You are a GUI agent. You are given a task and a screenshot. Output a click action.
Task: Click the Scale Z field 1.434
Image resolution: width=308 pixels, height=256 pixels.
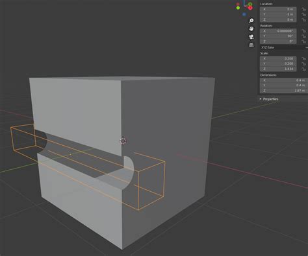(x=278, y=69)
